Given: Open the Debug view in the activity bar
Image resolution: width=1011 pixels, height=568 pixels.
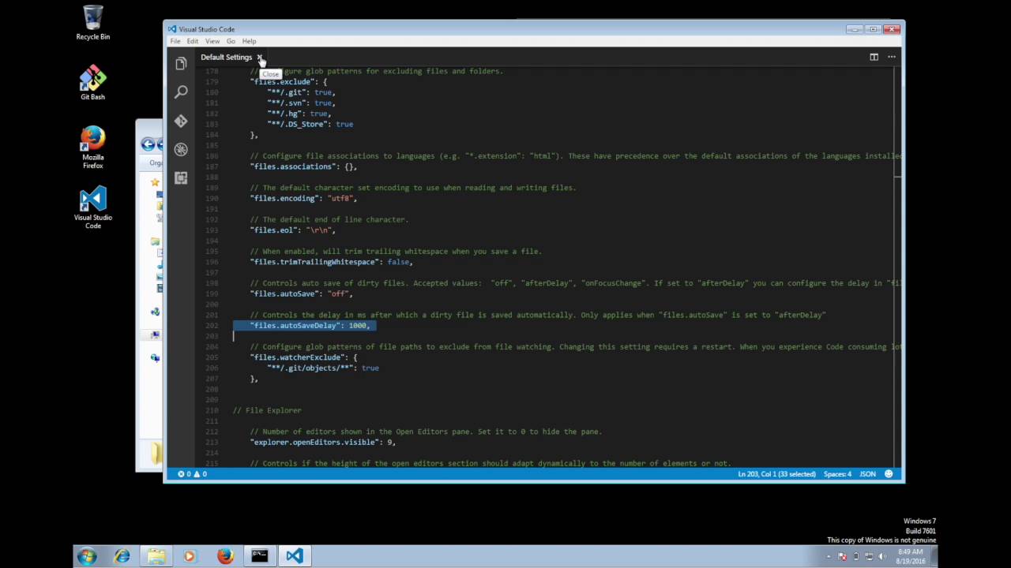Looking at the screenshot, I should (x=181, y=149).
